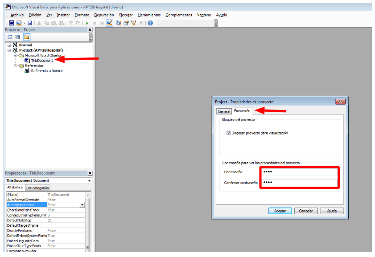Viewport: 375px width, 257px height.
Task: Click the Undo arrow icon
Action: point(70,23)
